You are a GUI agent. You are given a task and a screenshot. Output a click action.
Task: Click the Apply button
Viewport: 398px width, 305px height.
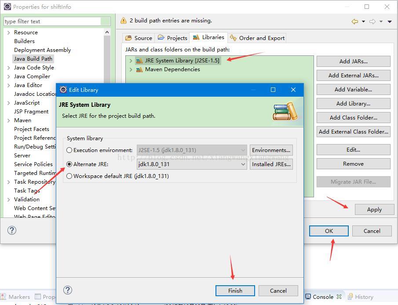click(x=374, y=210)
